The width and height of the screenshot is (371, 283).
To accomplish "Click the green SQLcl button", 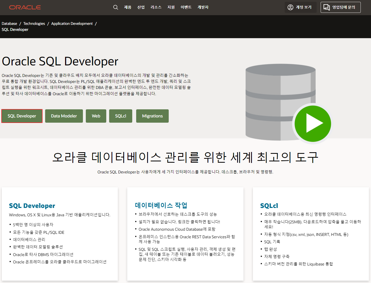I will (x=121, y=116).
